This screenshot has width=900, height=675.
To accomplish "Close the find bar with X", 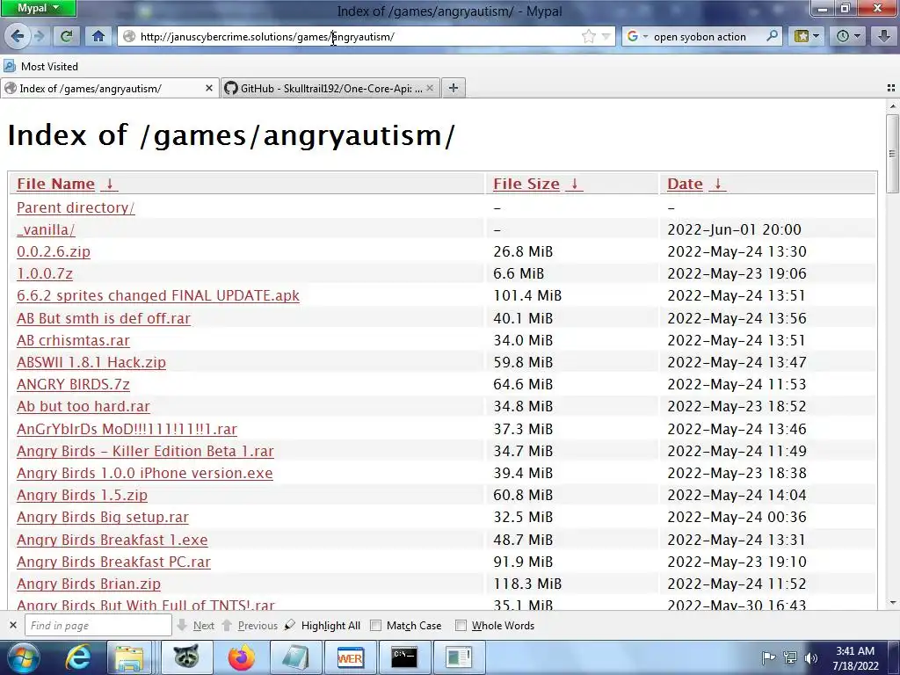I will pos(12,625).
